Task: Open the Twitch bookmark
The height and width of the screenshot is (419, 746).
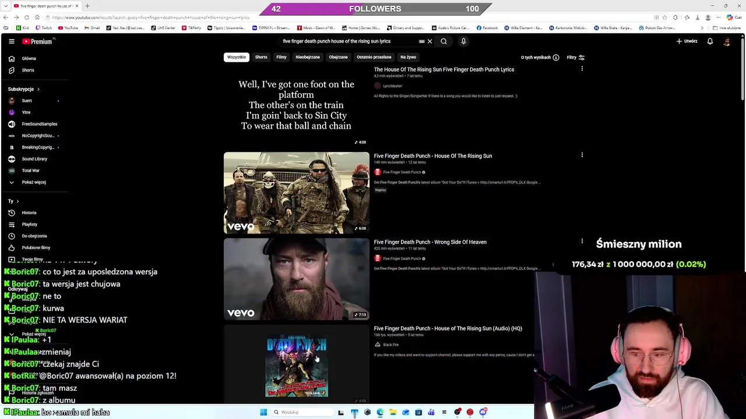Action: 43,28
